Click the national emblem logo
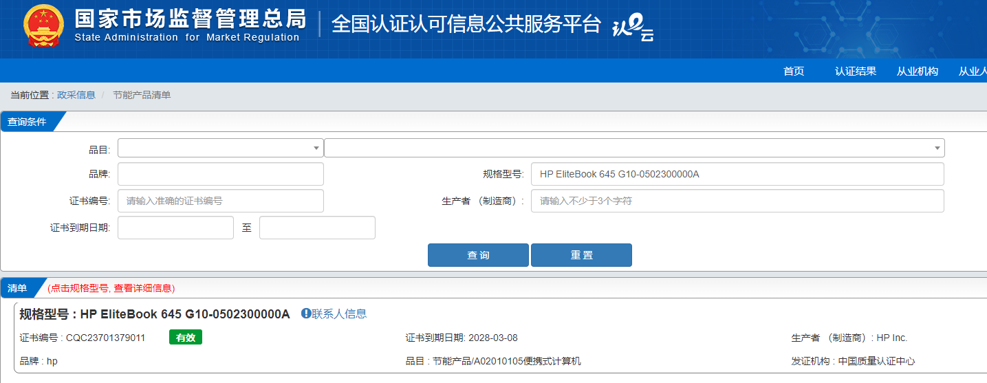 point(43,26)
